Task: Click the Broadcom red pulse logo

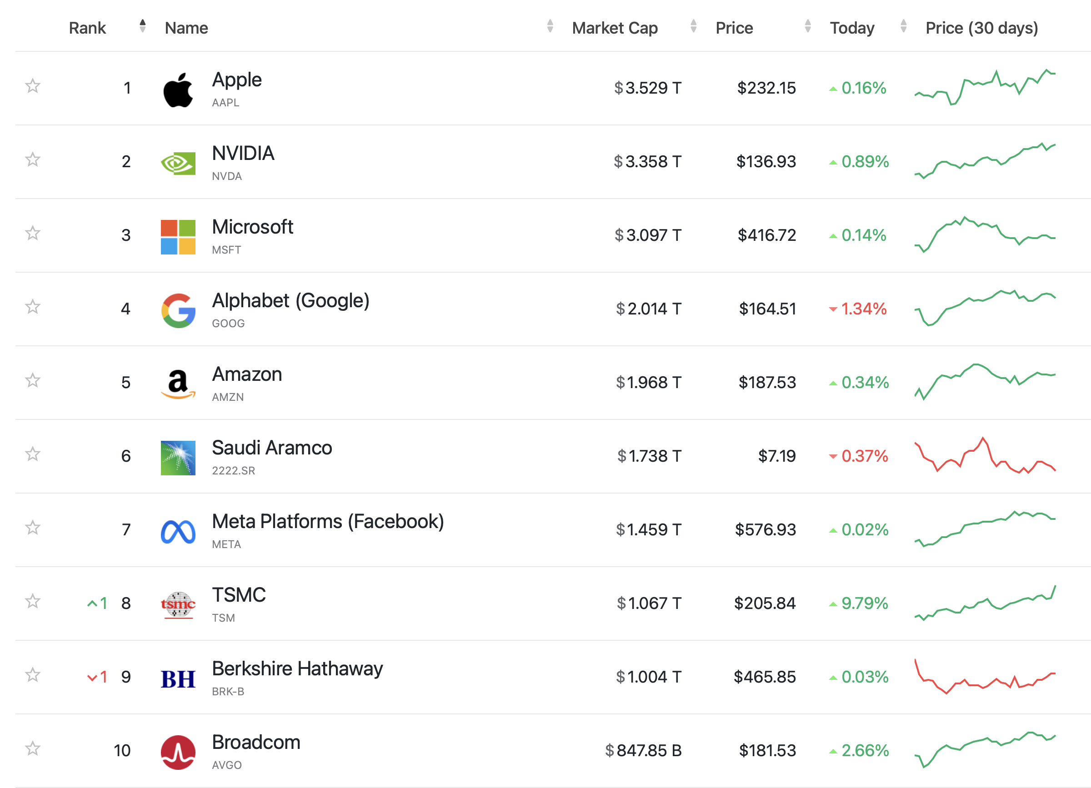Action: [x=178, y=752]
